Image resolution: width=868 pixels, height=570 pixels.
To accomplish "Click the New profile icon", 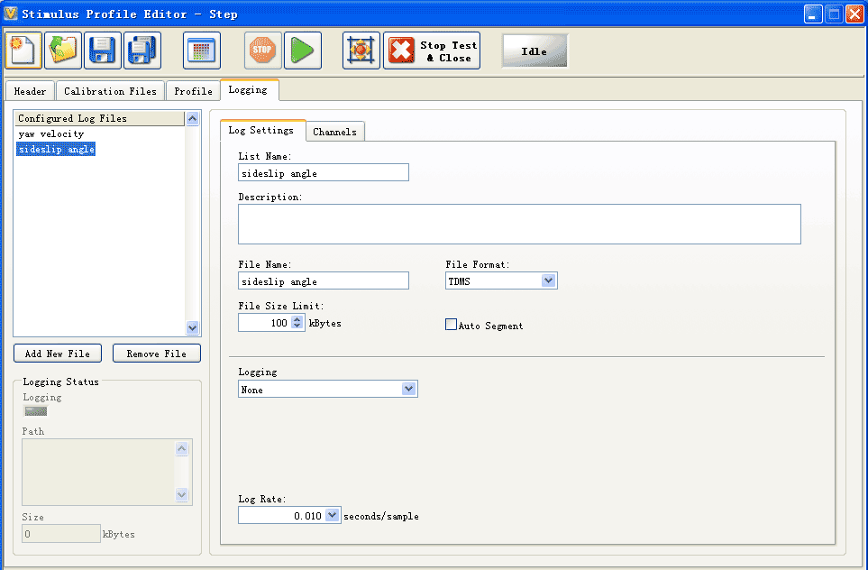I will point(23,51).
